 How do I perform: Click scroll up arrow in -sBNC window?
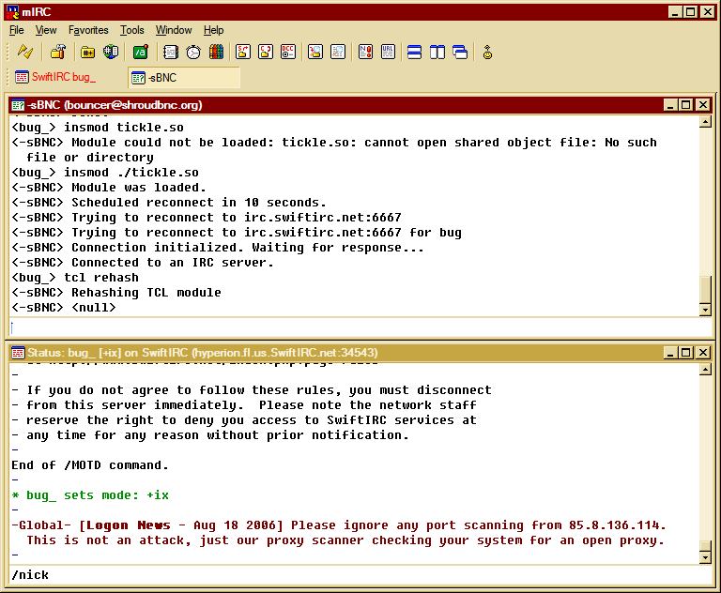coord(705,122)
